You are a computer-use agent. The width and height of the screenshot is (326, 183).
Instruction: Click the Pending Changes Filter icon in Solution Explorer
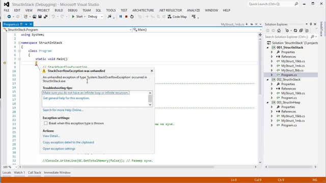click(x=287, y=30)
